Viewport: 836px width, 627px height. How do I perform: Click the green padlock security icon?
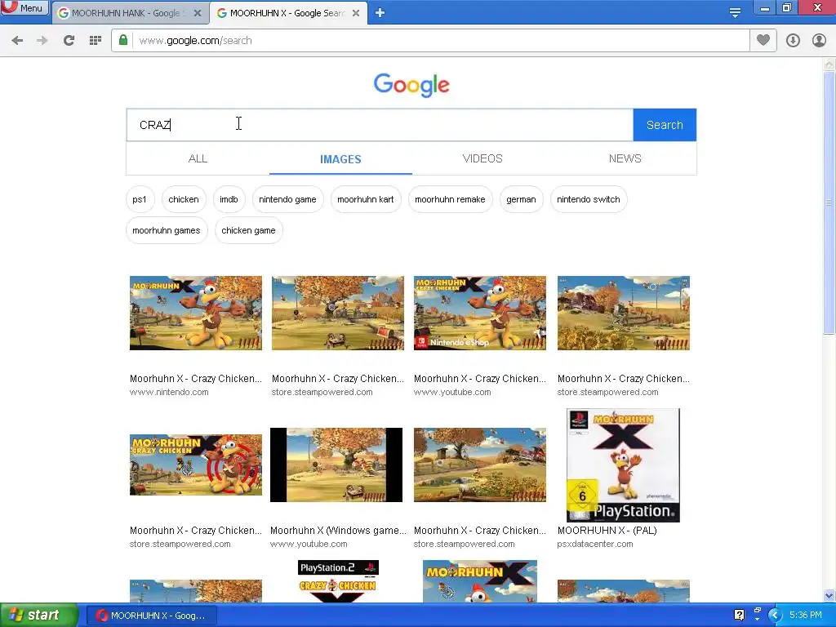pos(123,40)
